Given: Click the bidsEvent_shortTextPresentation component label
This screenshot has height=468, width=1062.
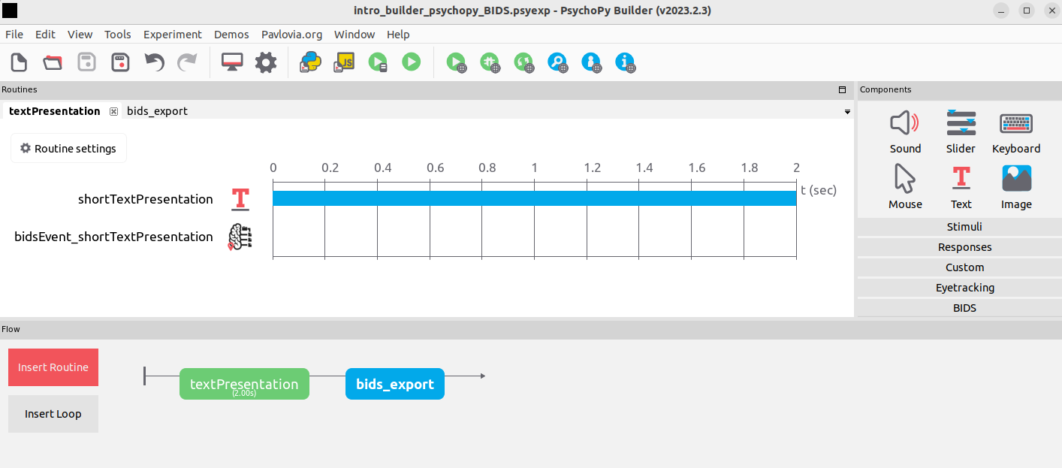Looking at the screenshot, I should pyautogui.click(x=113, y=237).
